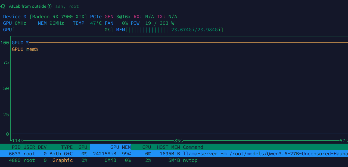Click the '85s' time axis label
The height and width of the screenshot is (167, 348).
click(179, 141)
